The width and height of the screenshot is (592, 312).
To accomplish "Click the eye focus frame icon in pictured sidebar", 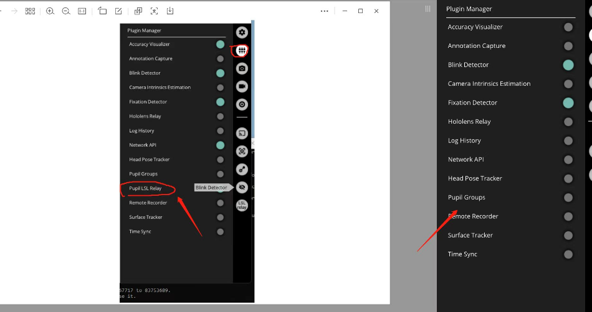I will click(x=242, y=151).
